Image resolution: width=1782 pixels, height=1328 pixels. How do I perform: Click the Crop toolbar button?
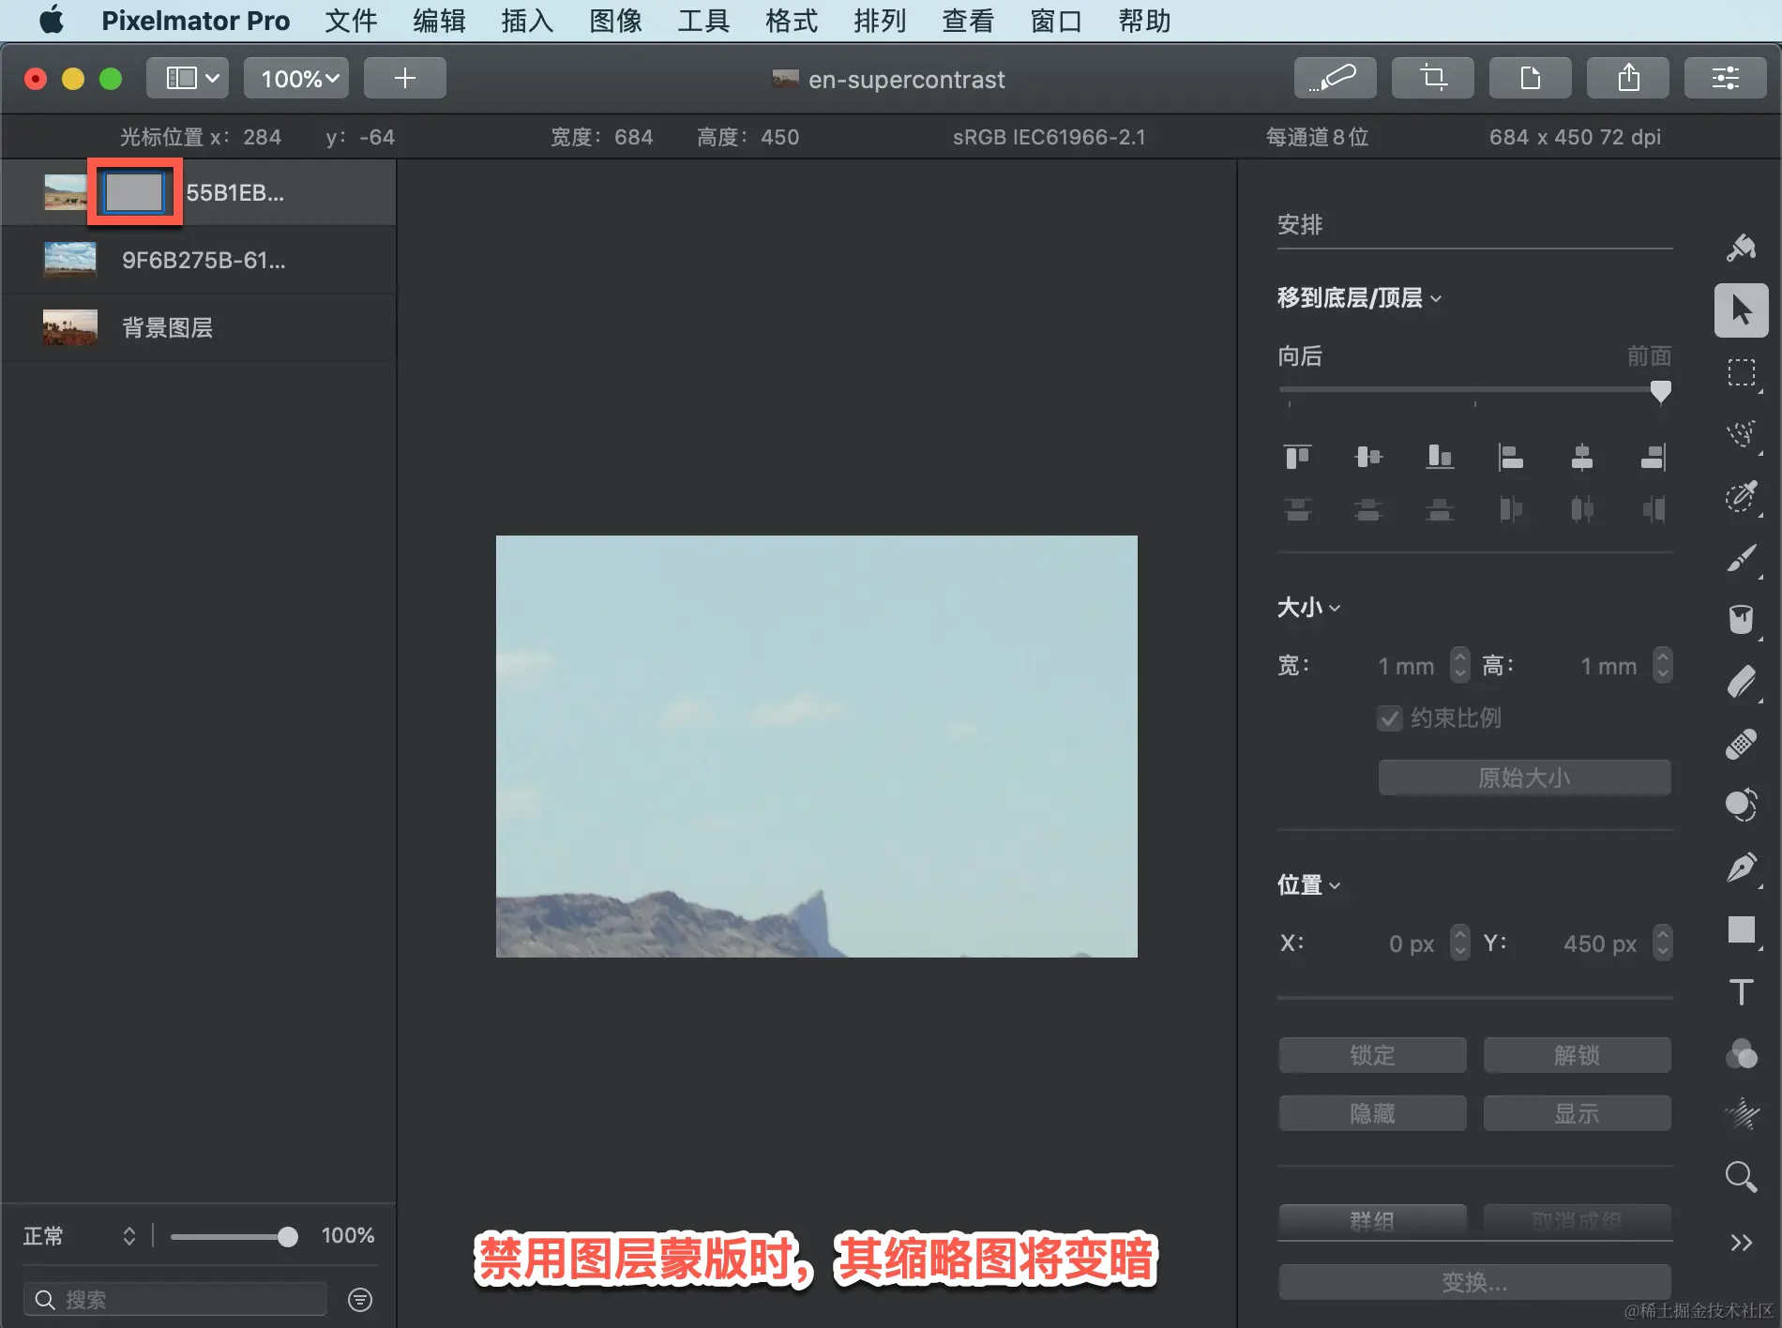click(x=1432, y=78)
